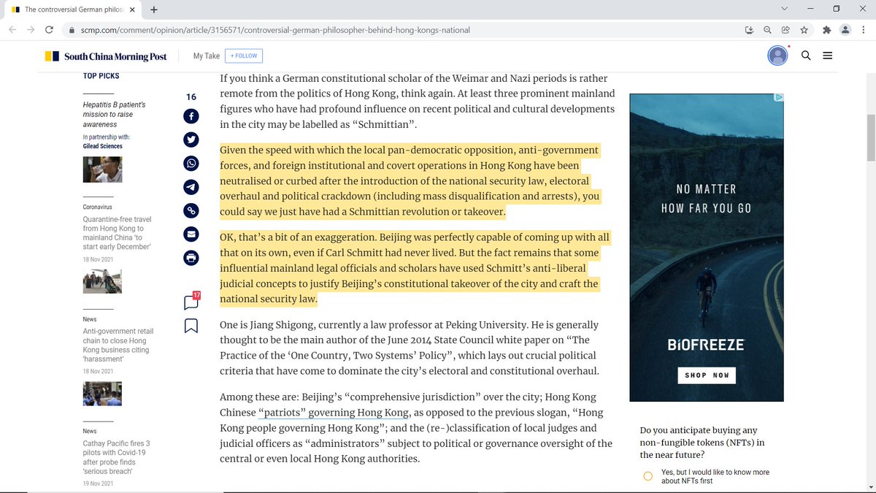The height and width of the screenshot is (493, 876).
Task: Open comments with 17 badge
Action: click(x=191, y=301)
